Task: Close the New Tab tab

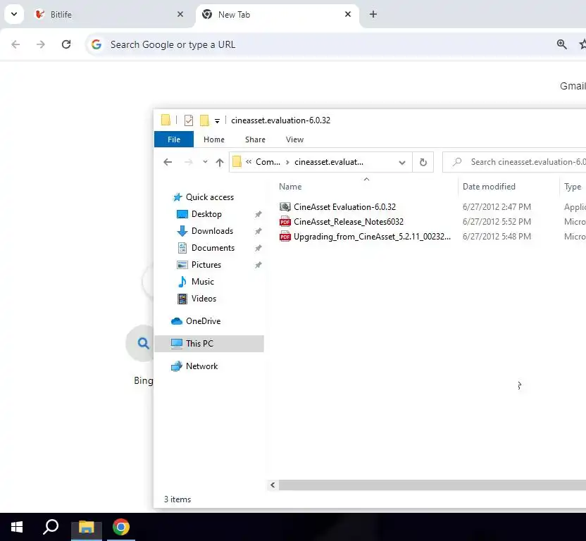Action: click(x=347, y=14)
